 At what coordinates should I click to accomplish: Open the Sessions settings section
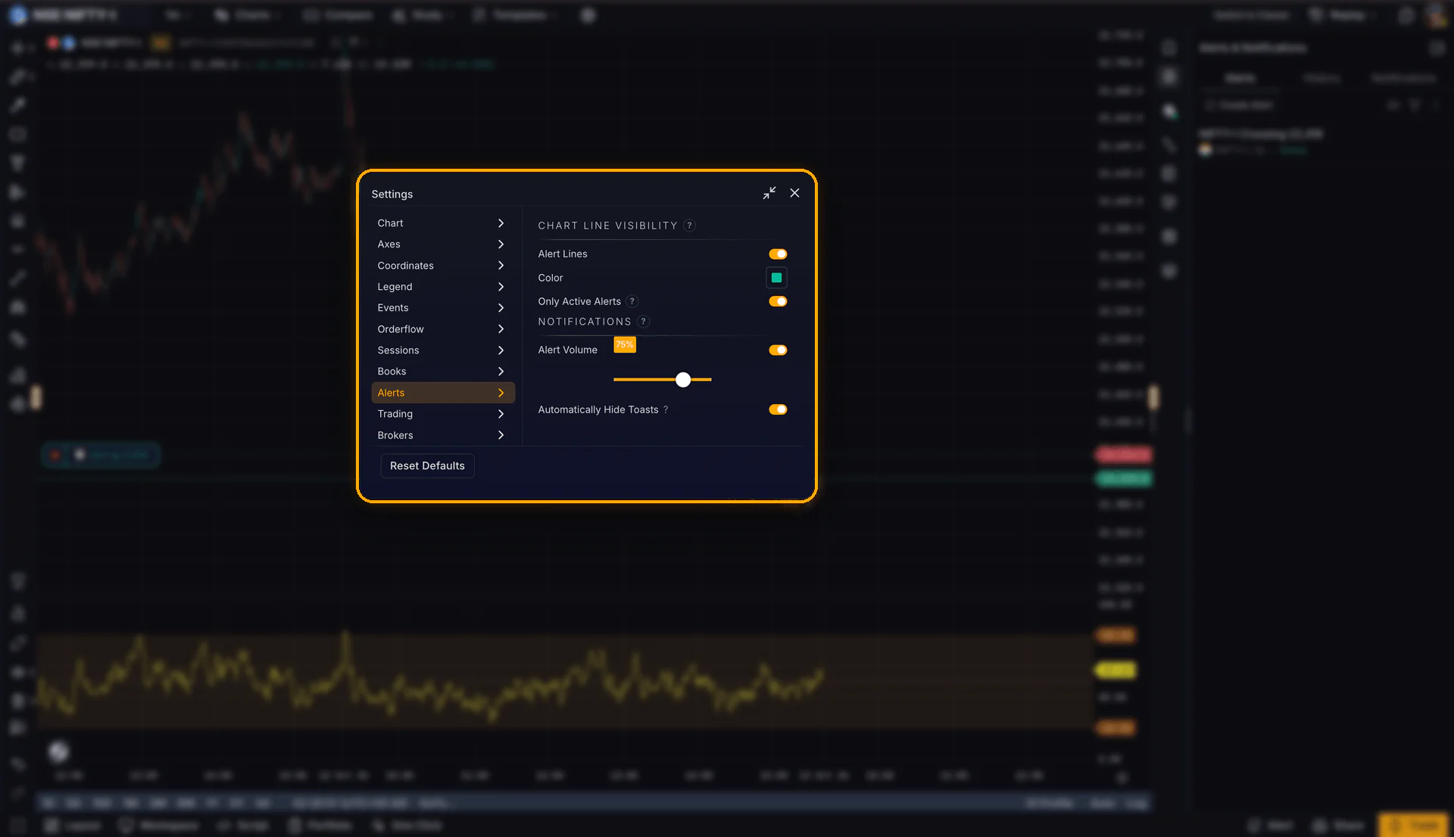443,350
